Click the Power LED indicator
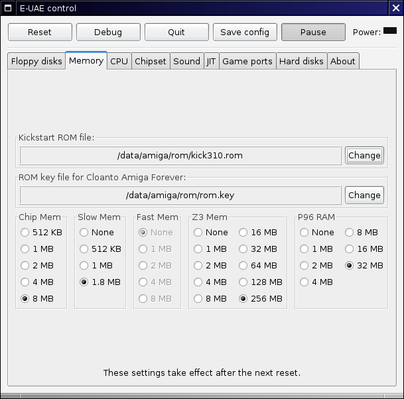 [390, 31]
